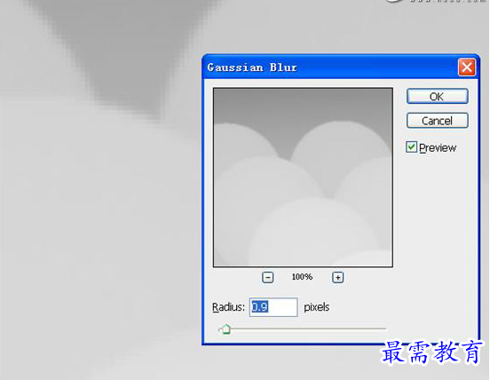
Task: Zoom out the preview with minus icon
Action: point(267,277)
